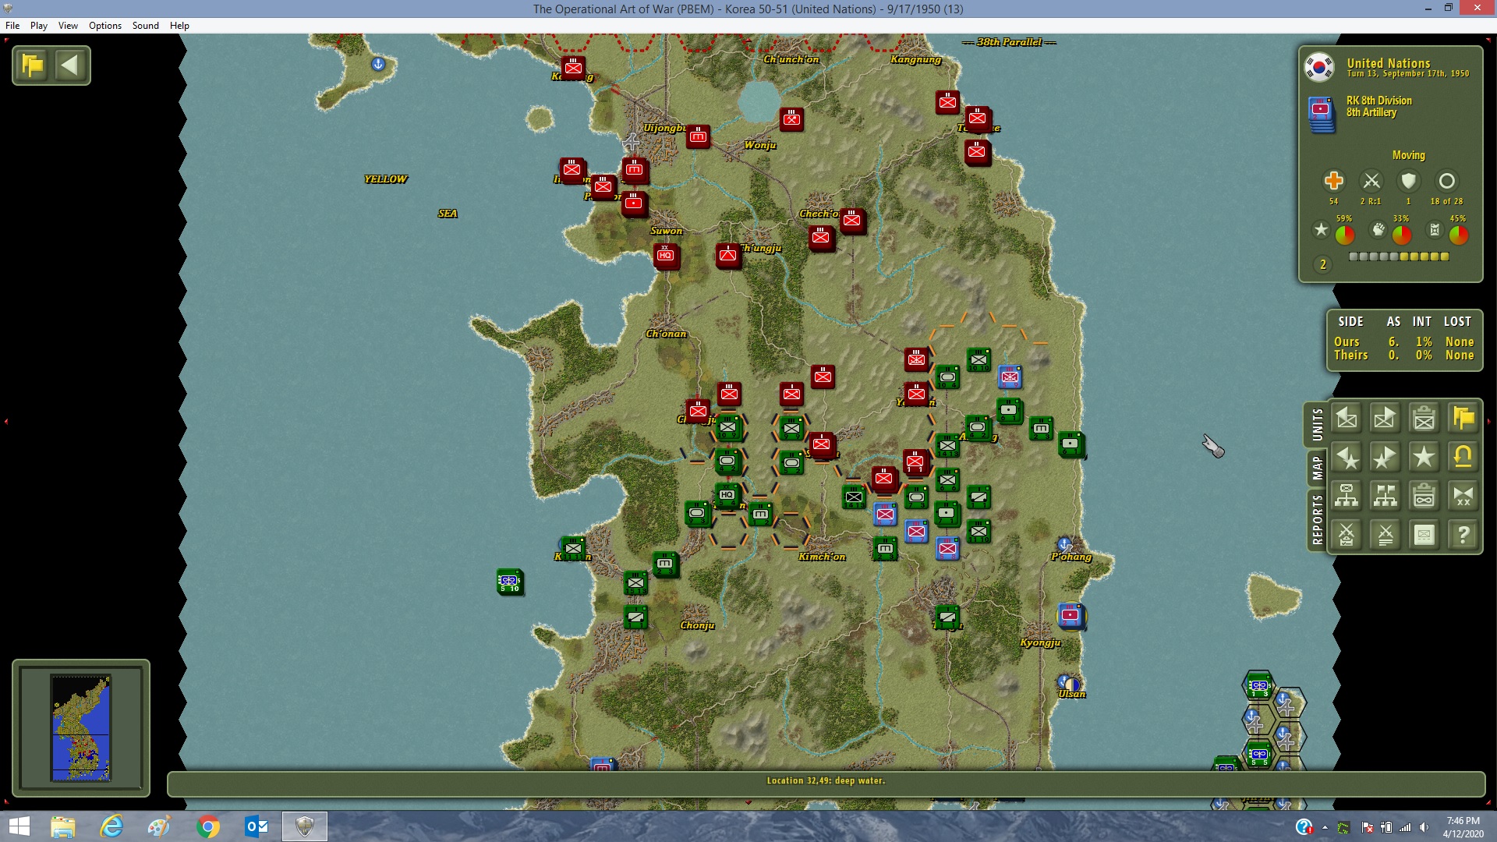Switch to the REPORTS tab
The width and height of the screenshot is (1497, 842).
pos(1317,519)
